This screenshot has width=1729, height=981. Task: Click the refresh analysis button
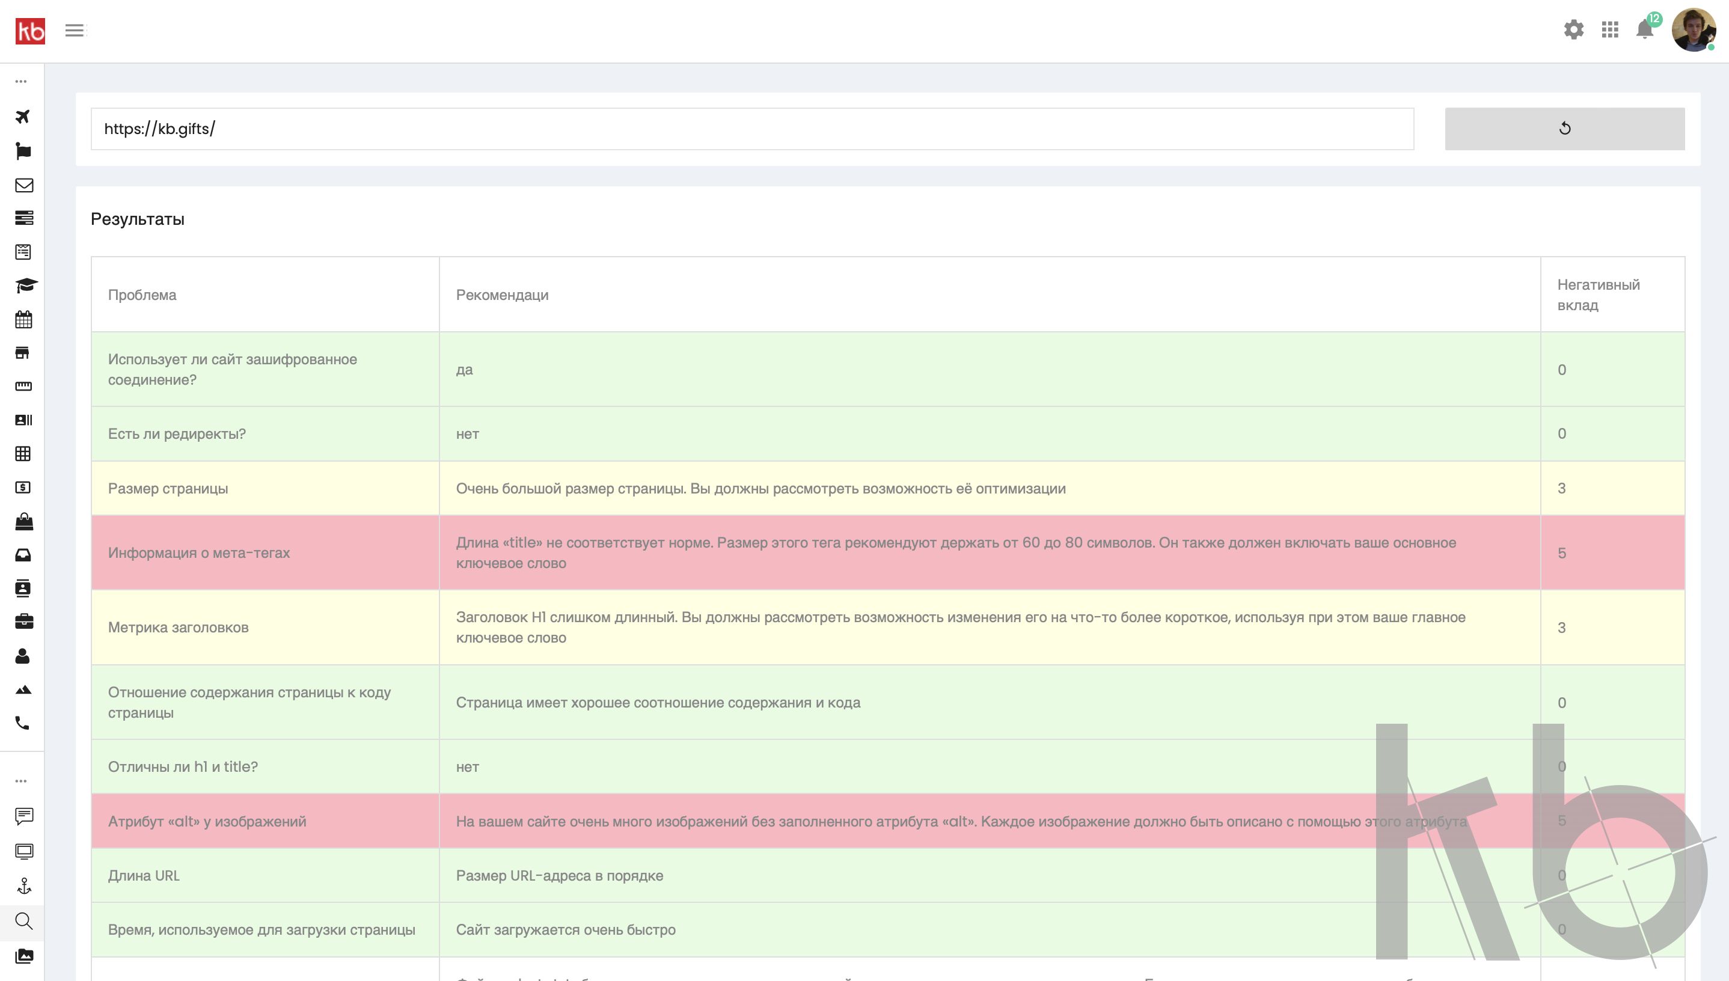pos(1564,129)
